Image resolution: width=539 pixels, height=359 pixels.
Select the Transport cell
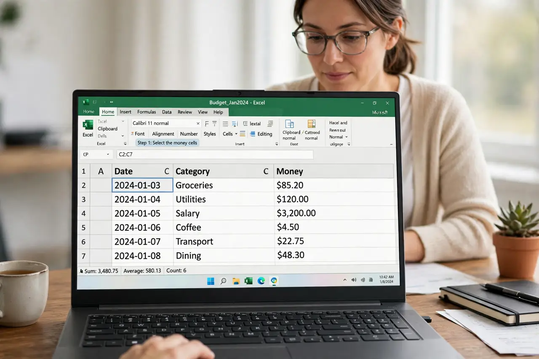click(223, 241)
